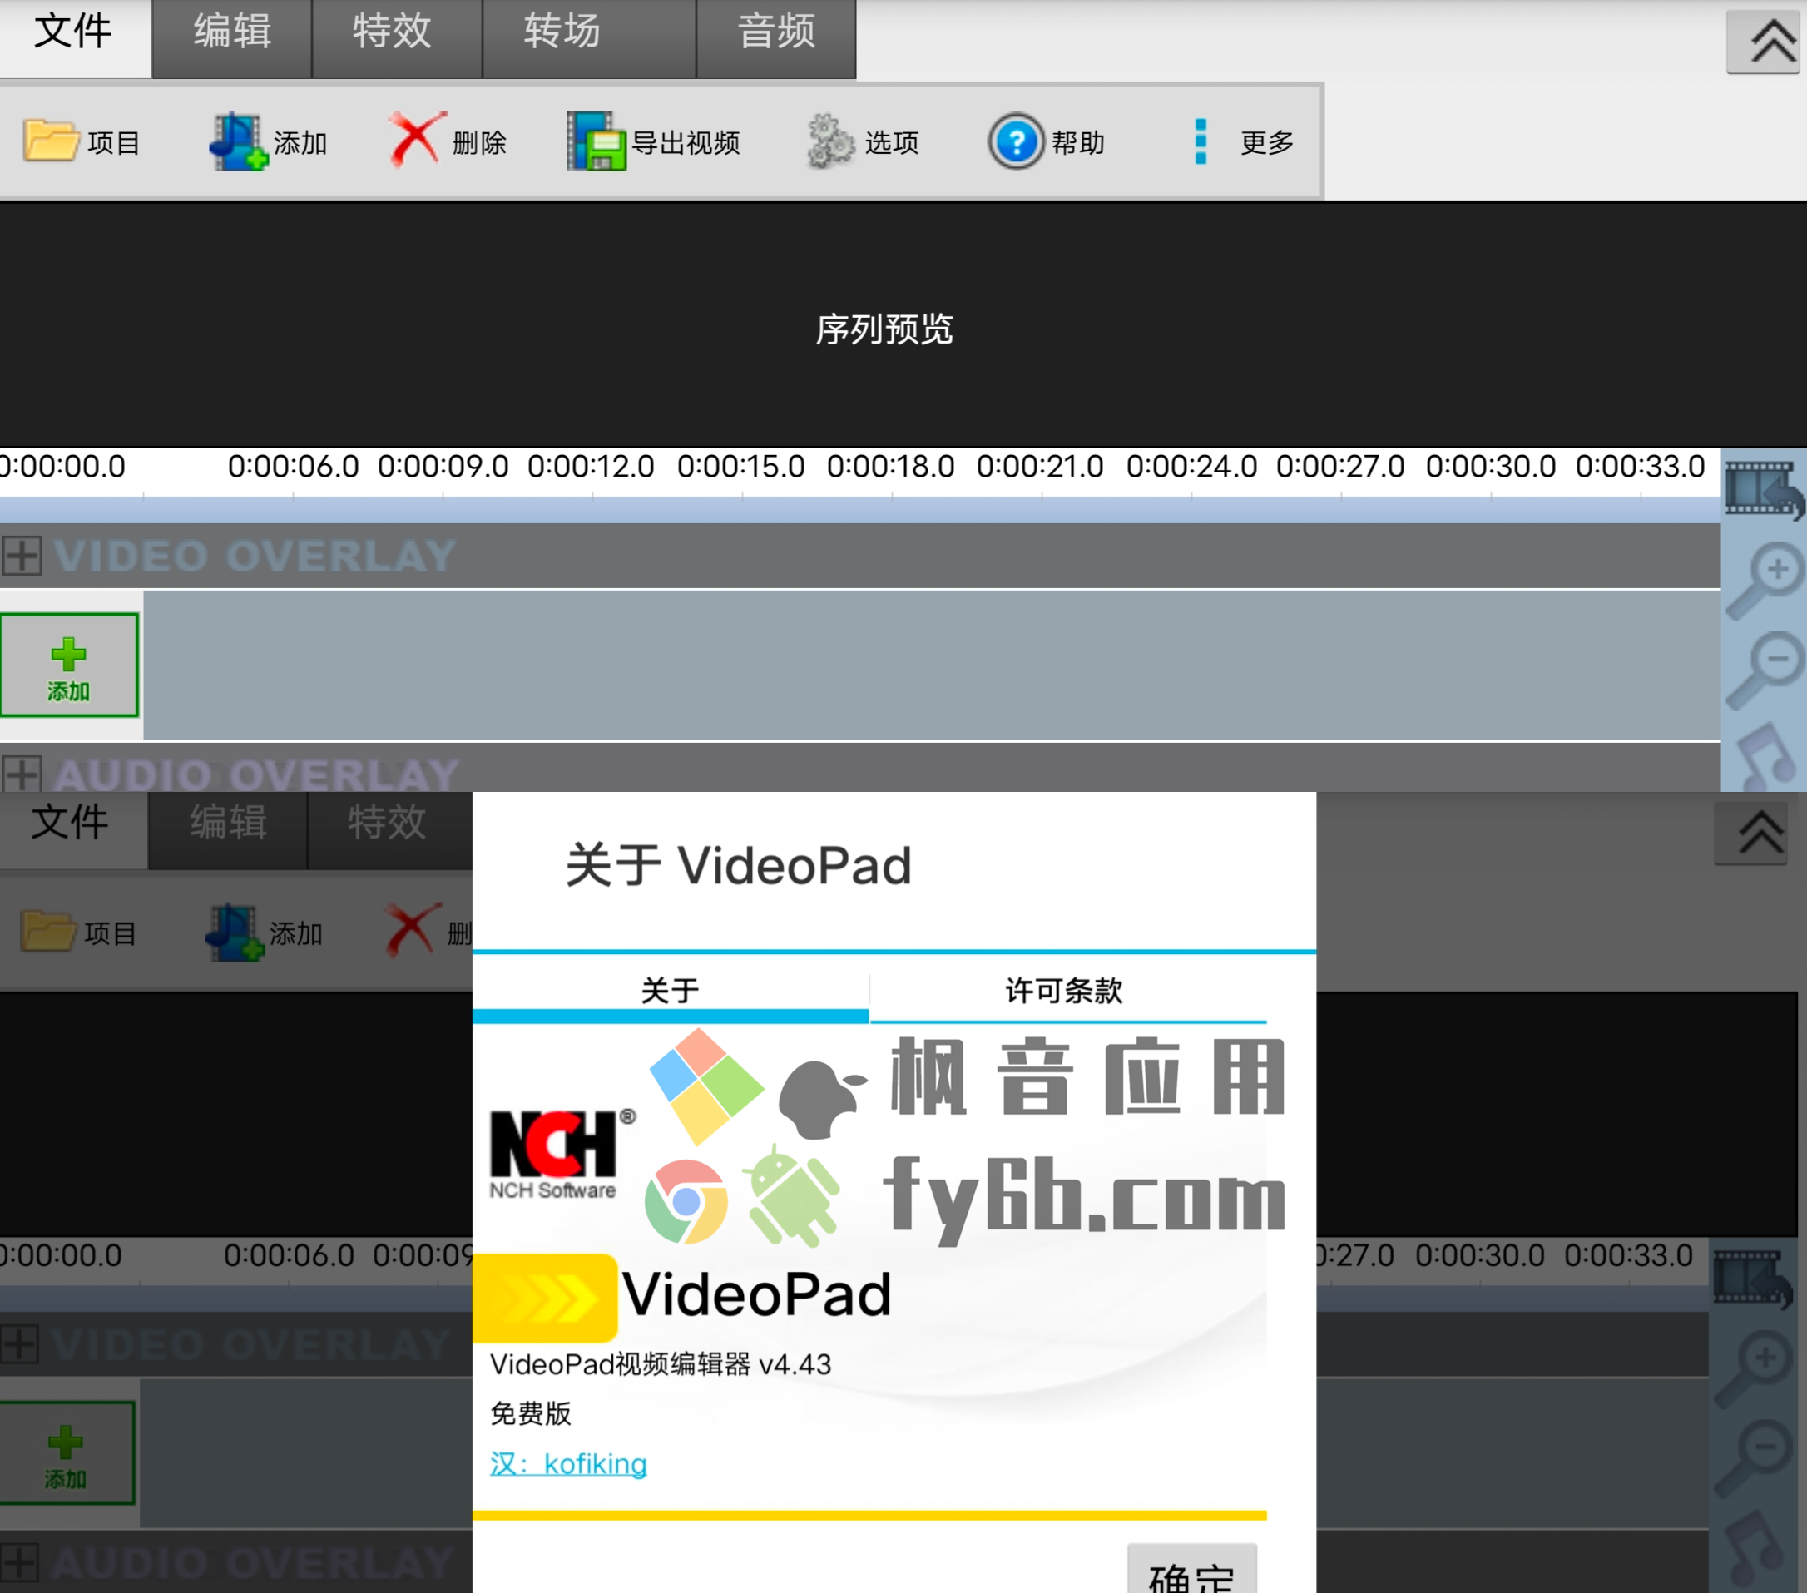Click the 0:00:15.0 mark on top timeline ruler
The image size is (1807, 1593).
pyautogui.click(x=740, y=467)
